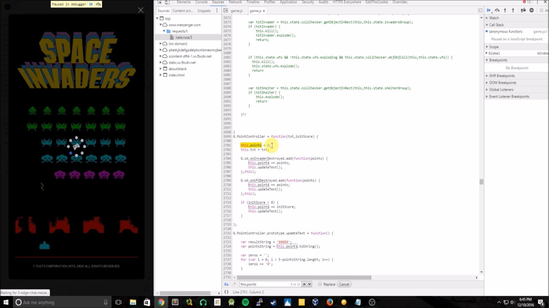Collapse the Call Stack section
The image size is (549, 308).
[x=516, y=25]
